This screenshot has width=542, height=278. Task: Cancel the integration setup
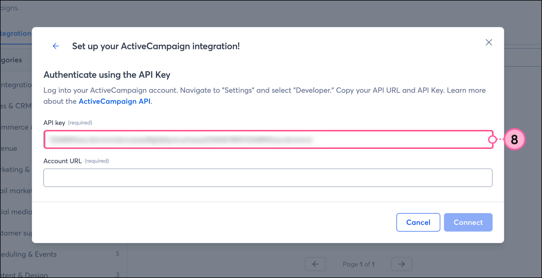click(418, 222)
